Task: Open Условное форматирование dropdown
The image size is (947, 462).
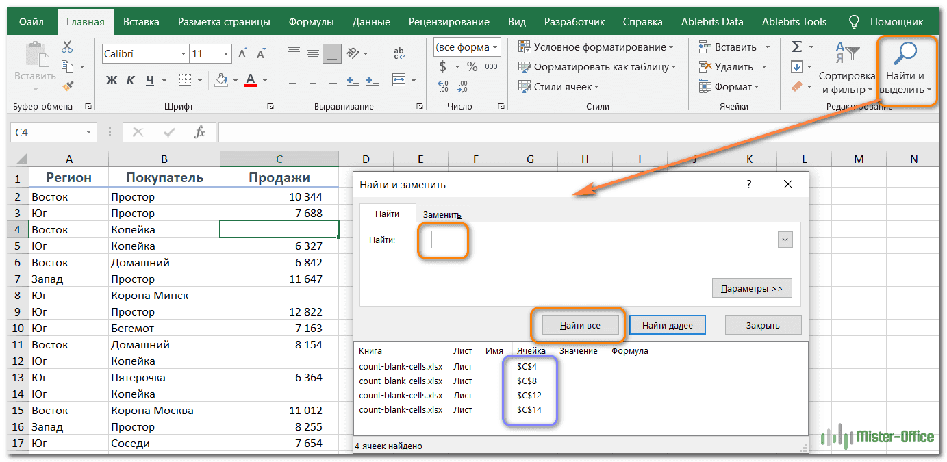Action: coord(595,47)
